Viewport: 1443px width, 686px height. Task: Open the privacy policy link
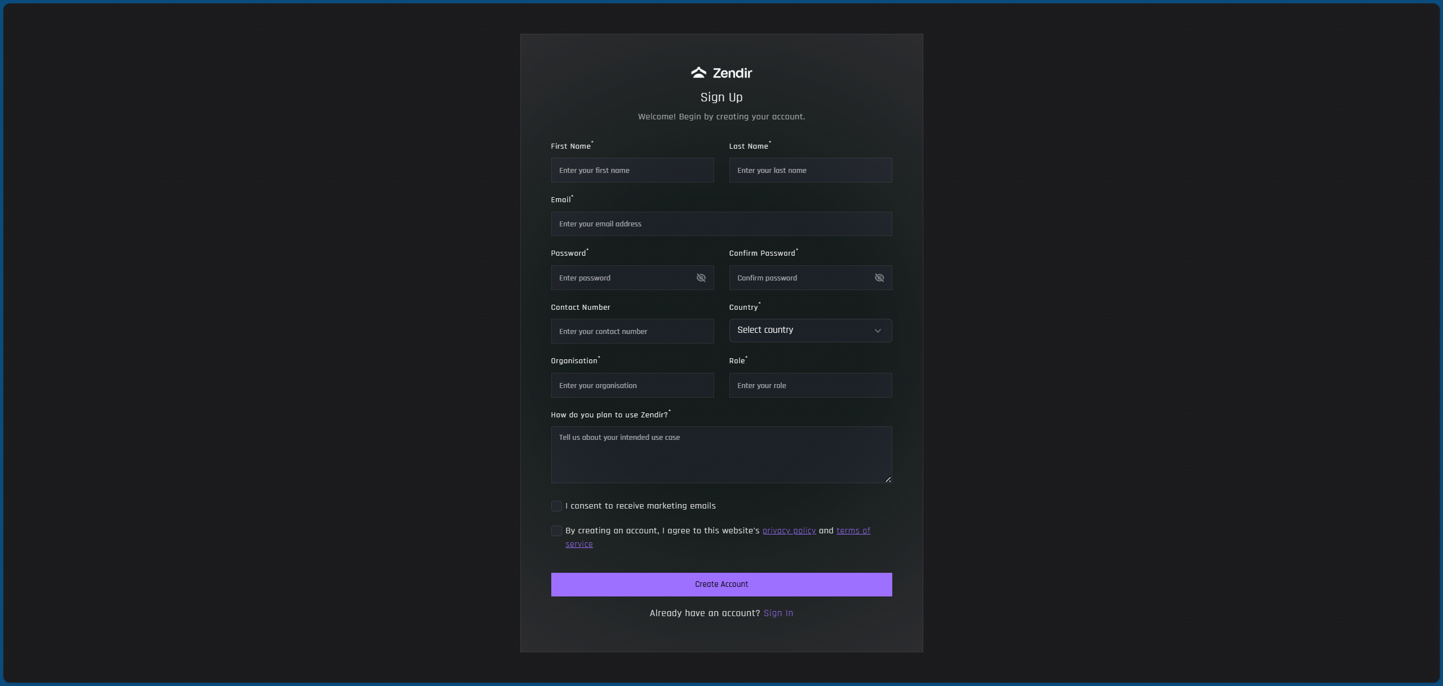(789, 531)
